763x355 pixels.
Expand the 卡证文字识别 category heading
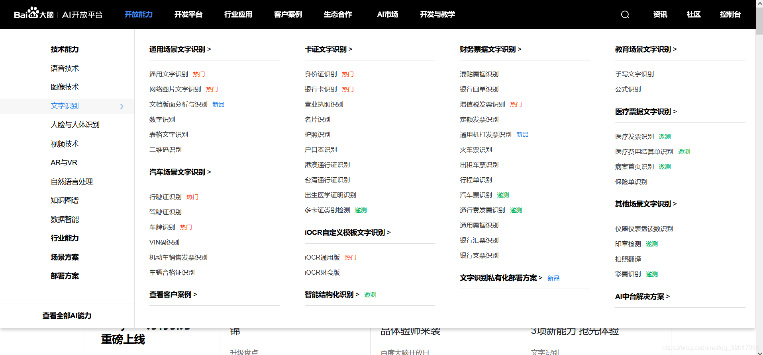[x=328, y=49]
